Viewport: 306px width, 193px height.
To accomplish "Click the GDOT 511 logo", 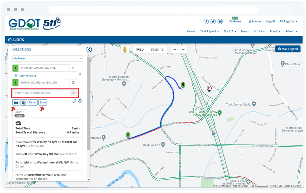I will click(x=35, y=24).
